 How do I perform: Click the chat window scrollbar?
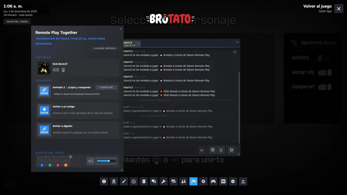point(239,108)
